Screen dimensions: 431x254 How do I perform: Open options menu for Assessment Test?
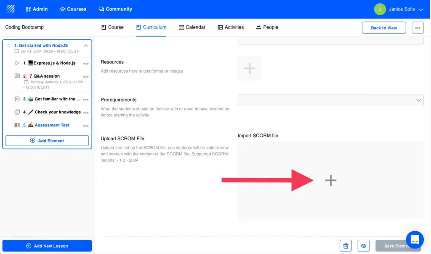click(x=86, y=125)
